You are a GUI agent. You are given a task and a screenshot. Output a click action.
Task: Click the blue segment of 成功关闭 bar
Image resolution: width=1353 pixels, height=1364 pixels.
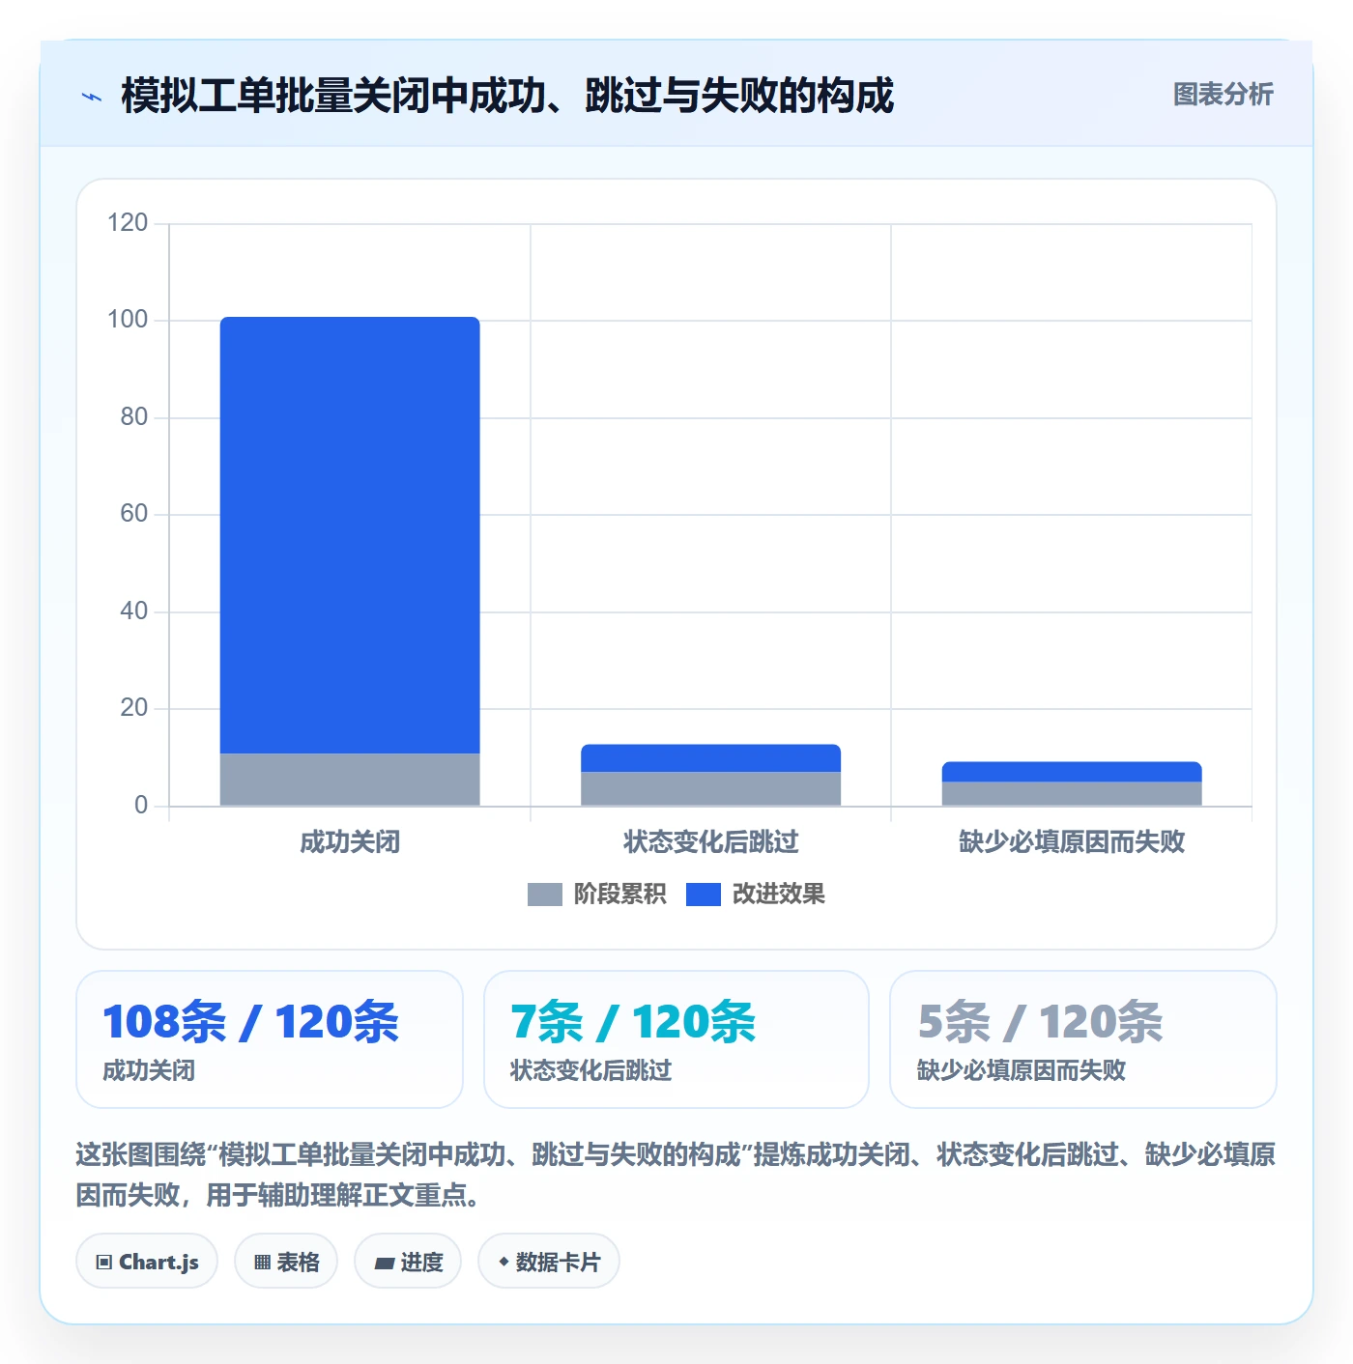(x=350, y=535)
